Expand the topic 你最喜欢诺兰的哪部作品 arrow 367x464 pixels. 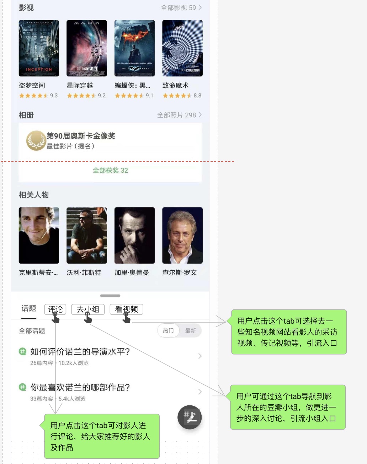pos(200,392)
